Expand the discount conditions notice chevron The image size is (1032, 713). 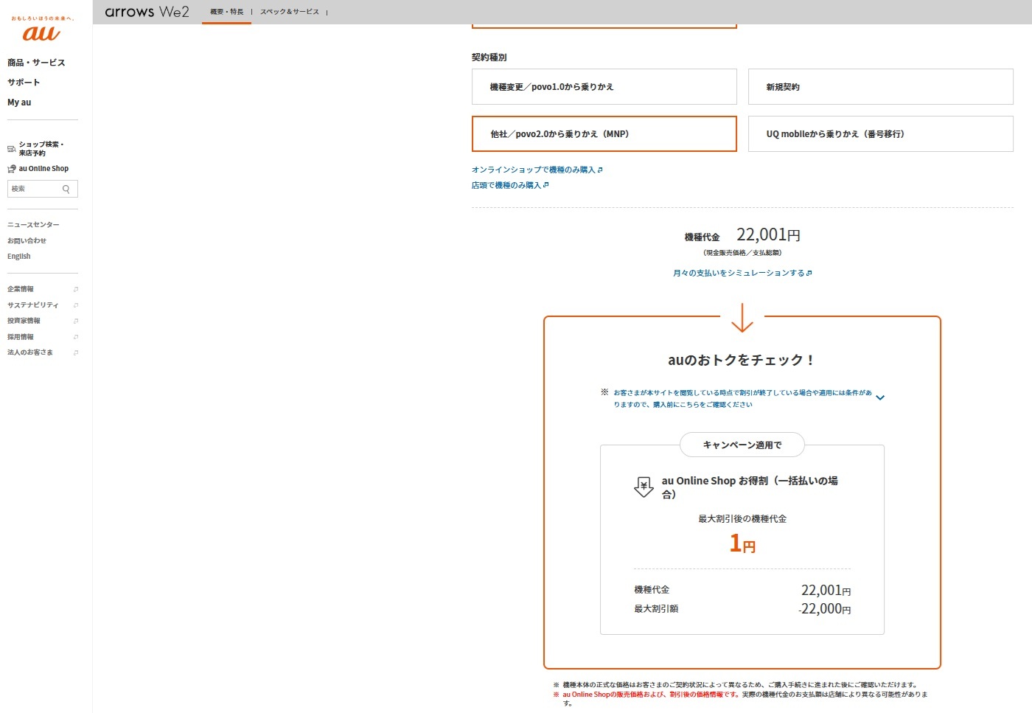tap(879, 398)
